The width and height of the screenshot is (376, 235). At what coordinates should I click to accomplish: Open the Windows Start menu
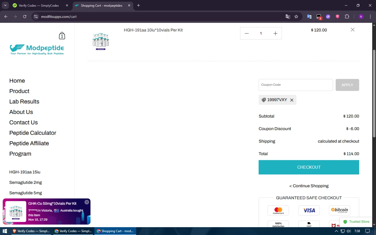[5, 231]
